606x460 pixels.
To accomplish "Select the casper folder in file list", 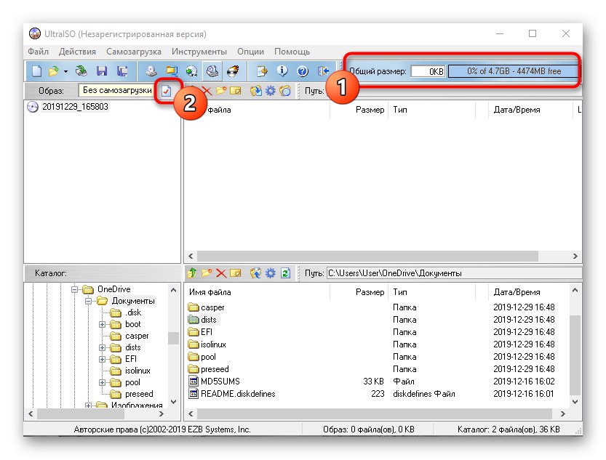I will pyautogui.click(x=212, y=307).
